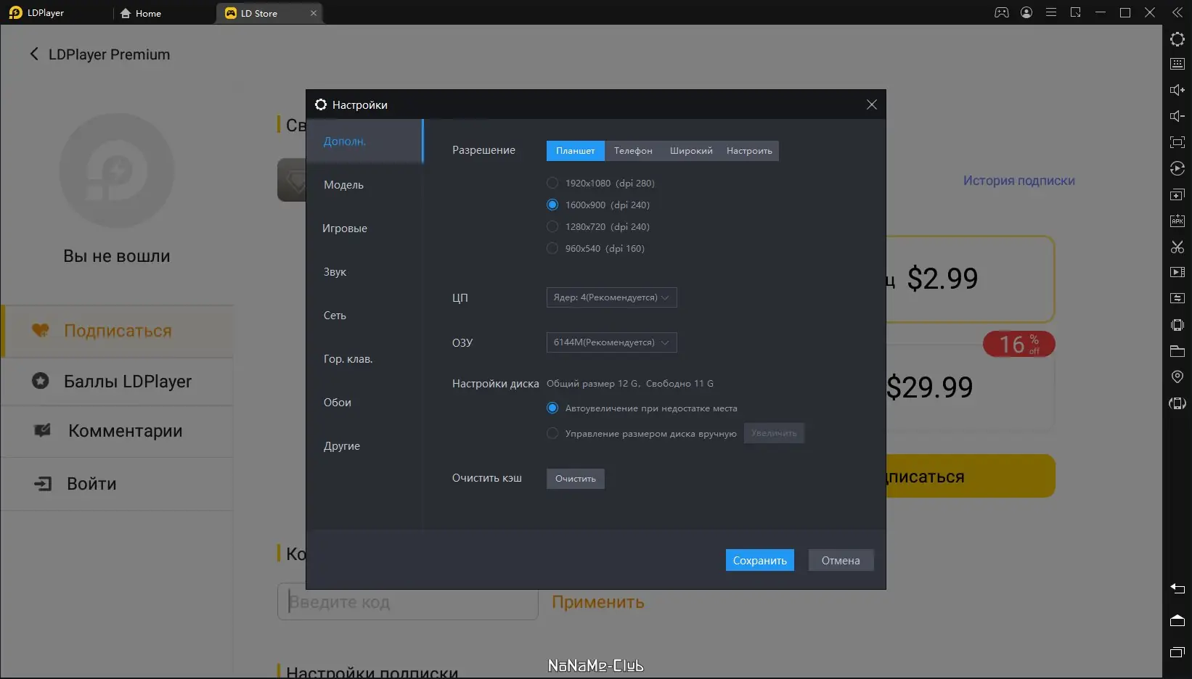
Task: Choose the Широкий resolution tab
Action: [691, 151]
